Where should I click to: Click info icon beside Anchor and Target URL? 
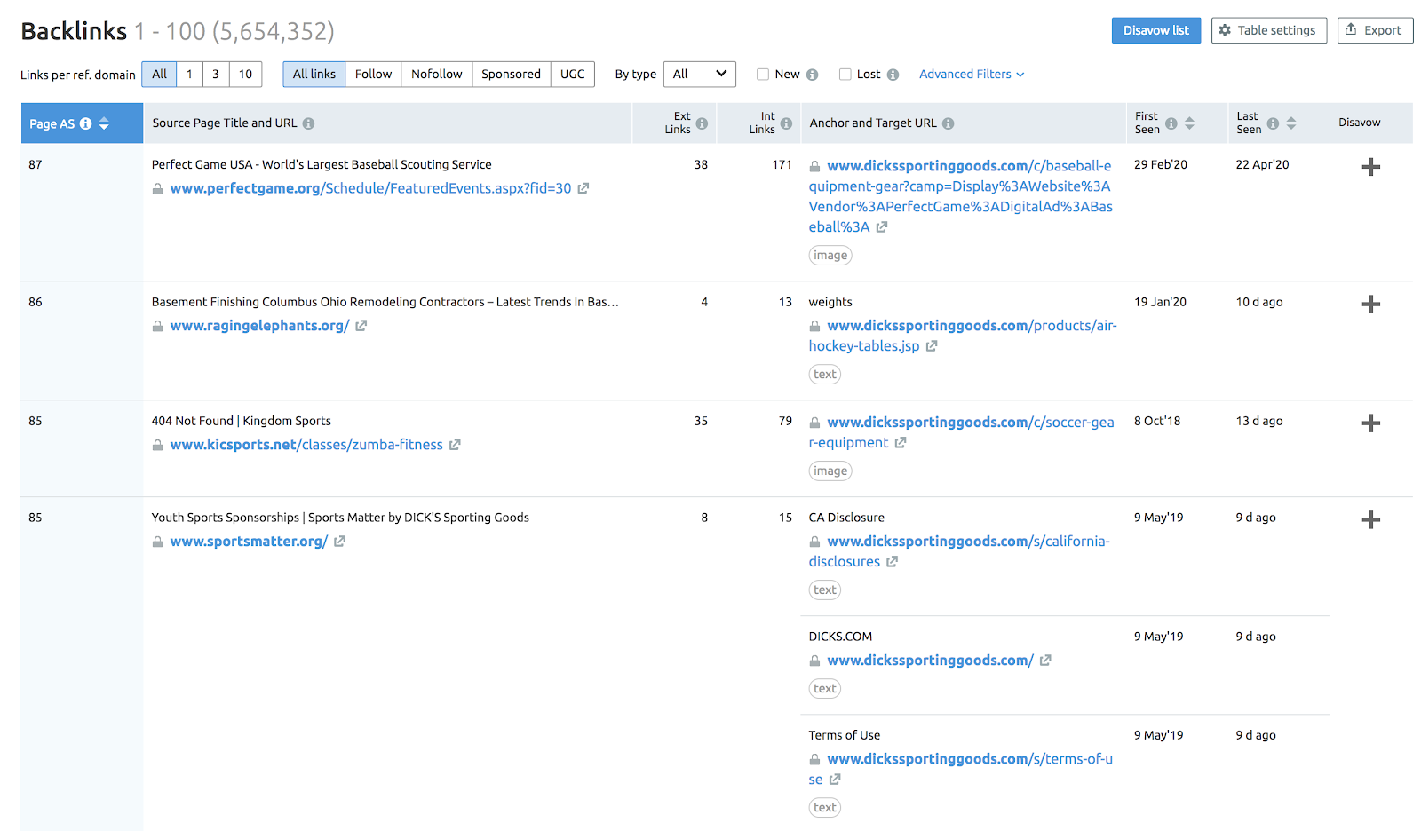tap(948, 123)
